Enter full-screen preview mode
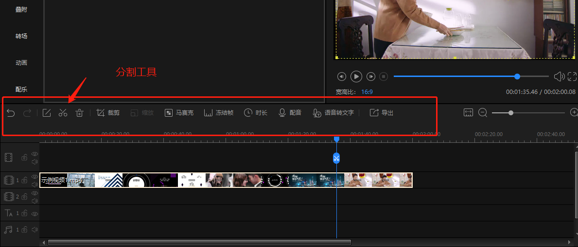Viewport: 578px width, 247px height. pyautogui.click(x=572, y=77)
